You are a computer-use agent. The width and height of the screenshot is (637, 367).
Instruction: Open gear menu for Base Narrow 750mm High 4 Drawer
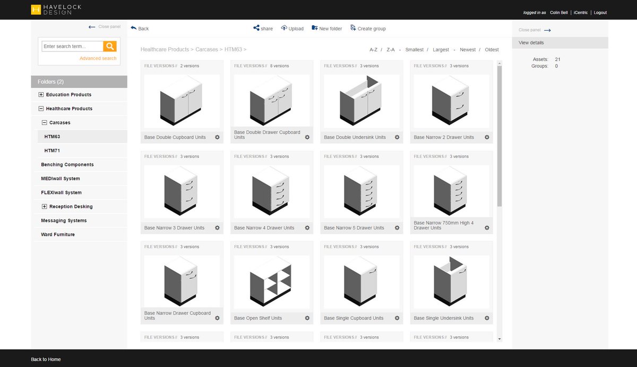click(x=487, y=228)
